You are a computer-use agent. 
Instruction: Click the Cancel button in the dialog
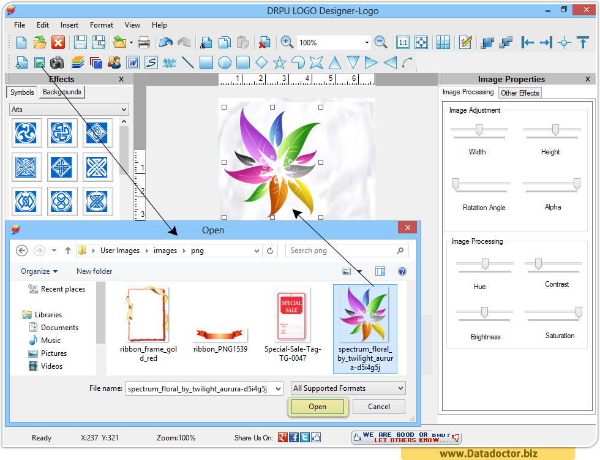[379, 407]
